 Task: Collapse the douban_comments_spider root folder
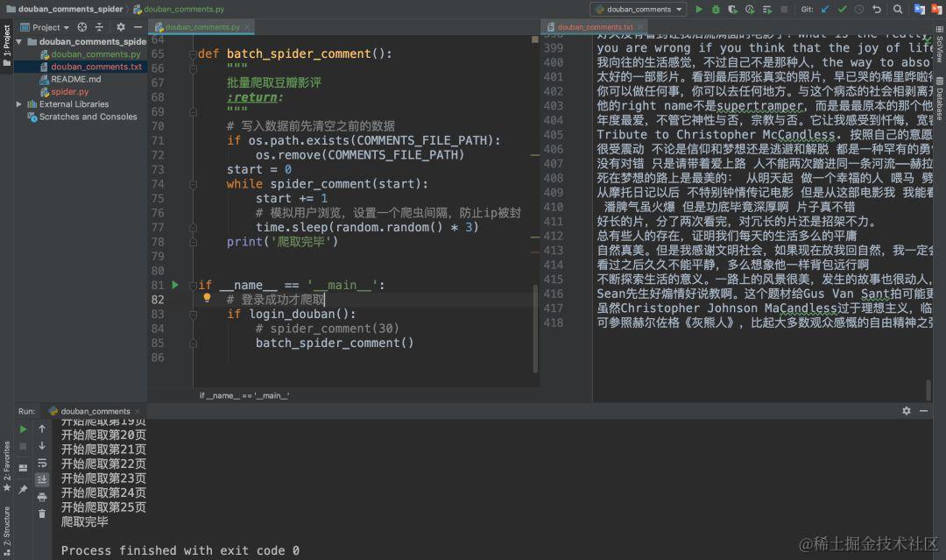(18, 42)
